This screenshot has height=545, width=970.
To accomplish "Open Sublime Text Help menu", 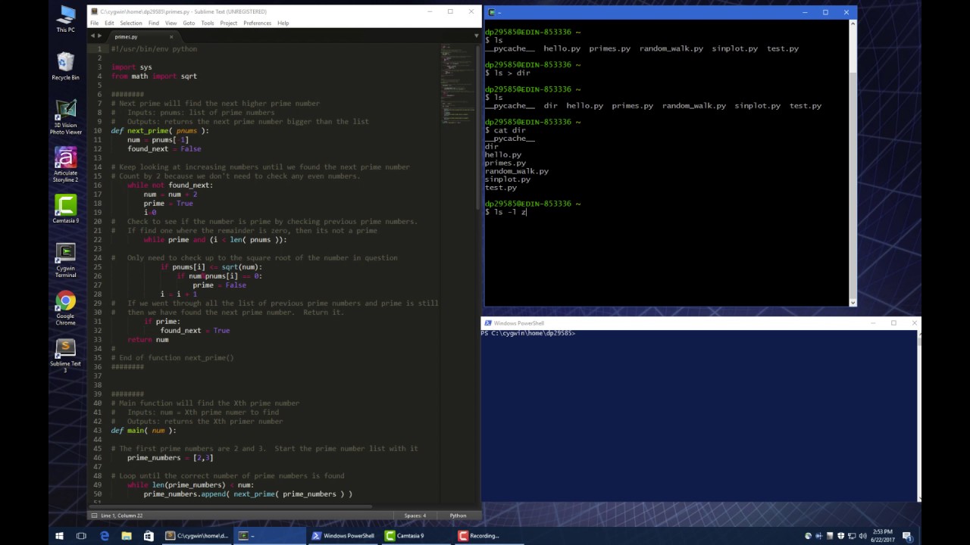I will pyautogui.click(x=283, y=23).
